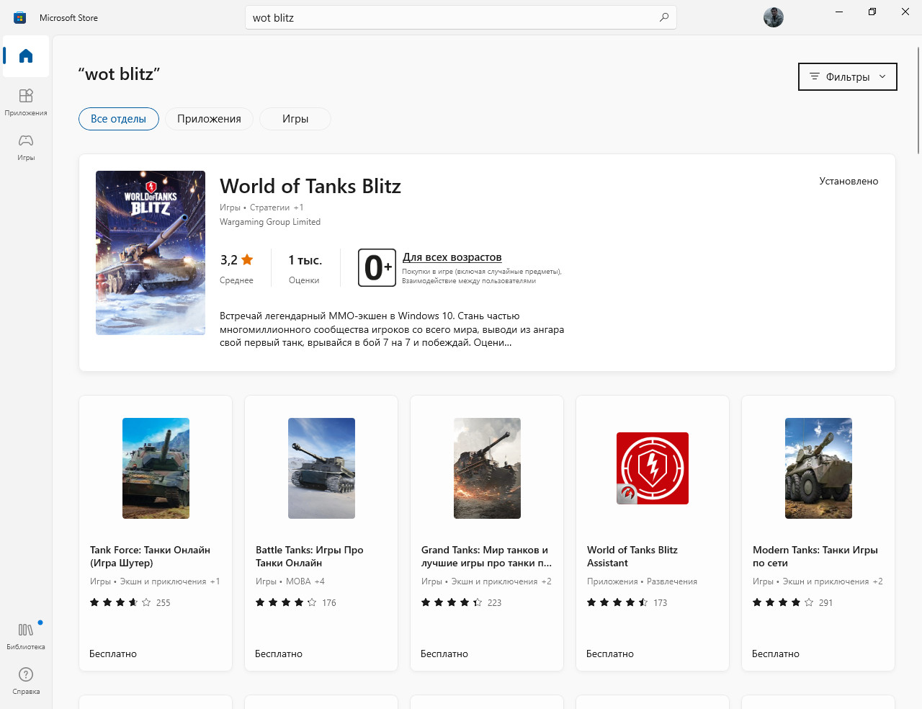
Task: Open the Игры section in sidebar
Action: point(26,147)
